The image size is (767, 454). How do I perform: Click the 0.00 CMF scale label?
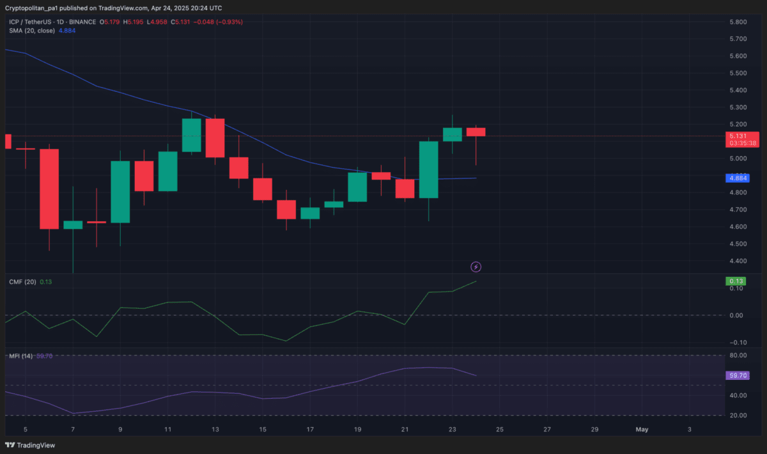click(736, 315)
